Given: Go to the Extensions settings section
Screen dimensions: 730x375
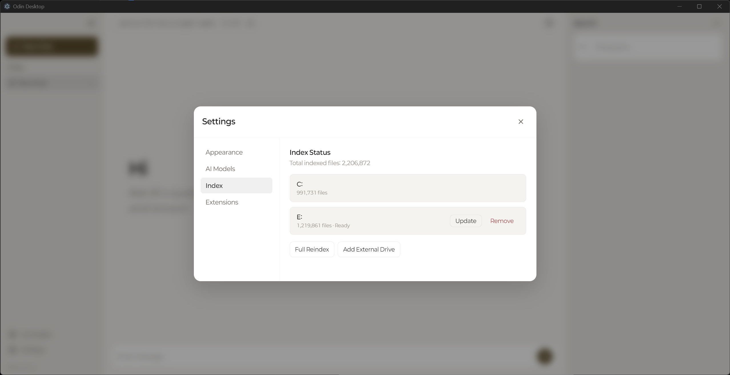Looking at the screenshot, I should pyautogui.click(x=222, y=202).
